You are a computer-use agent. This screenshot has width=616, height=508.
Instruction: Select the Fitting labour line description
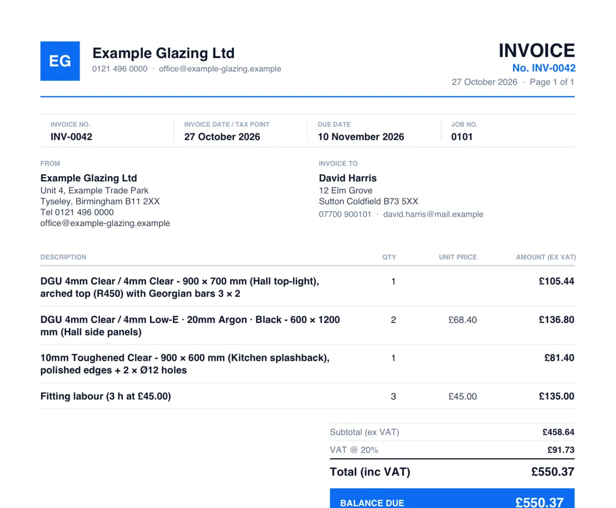point(106,396)
